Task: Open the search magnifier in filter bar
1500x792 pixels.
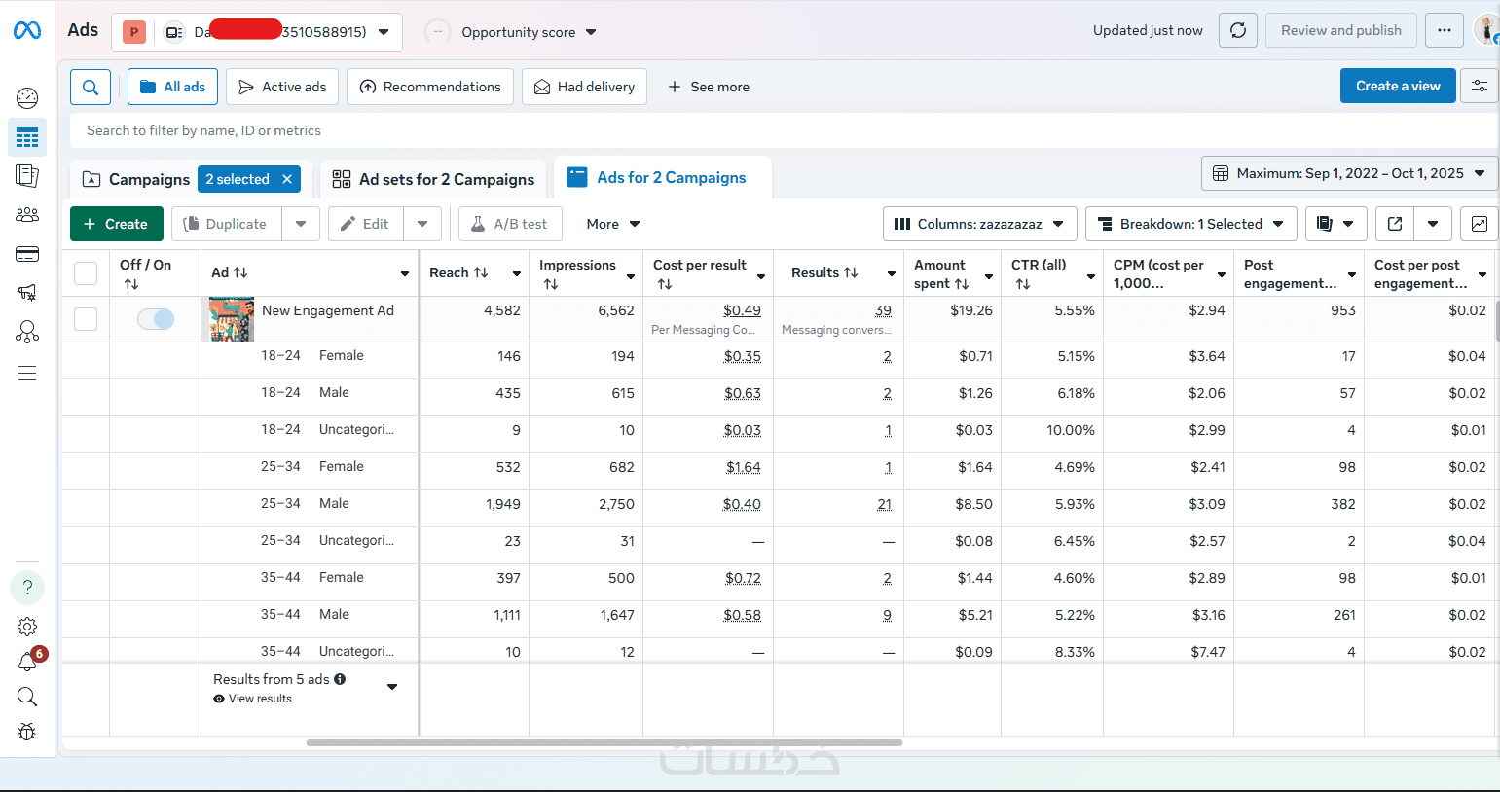Action: click(90, 87)
